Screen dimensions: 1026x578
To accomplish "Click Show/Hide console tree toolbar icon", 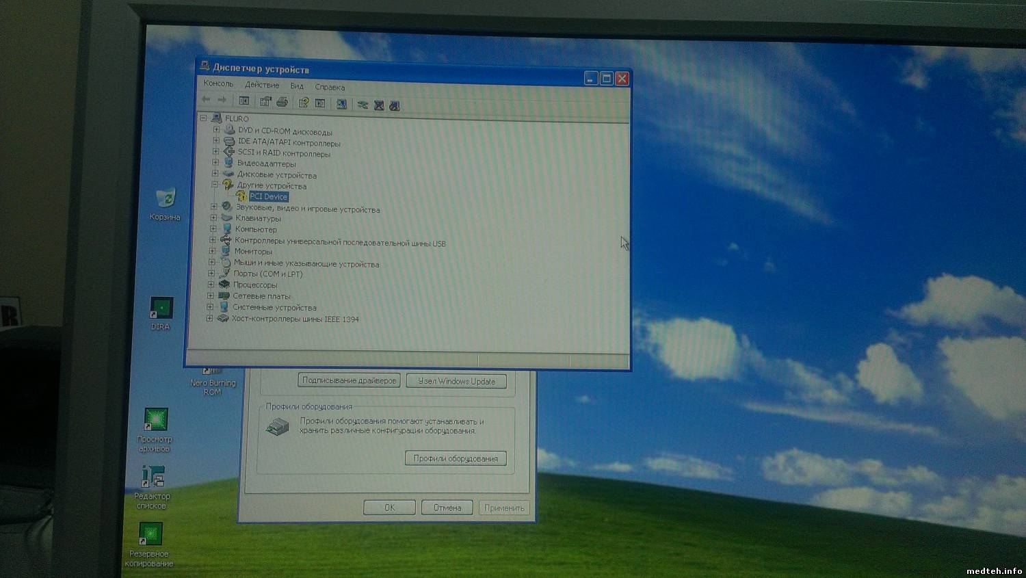I will pos(244,101).
